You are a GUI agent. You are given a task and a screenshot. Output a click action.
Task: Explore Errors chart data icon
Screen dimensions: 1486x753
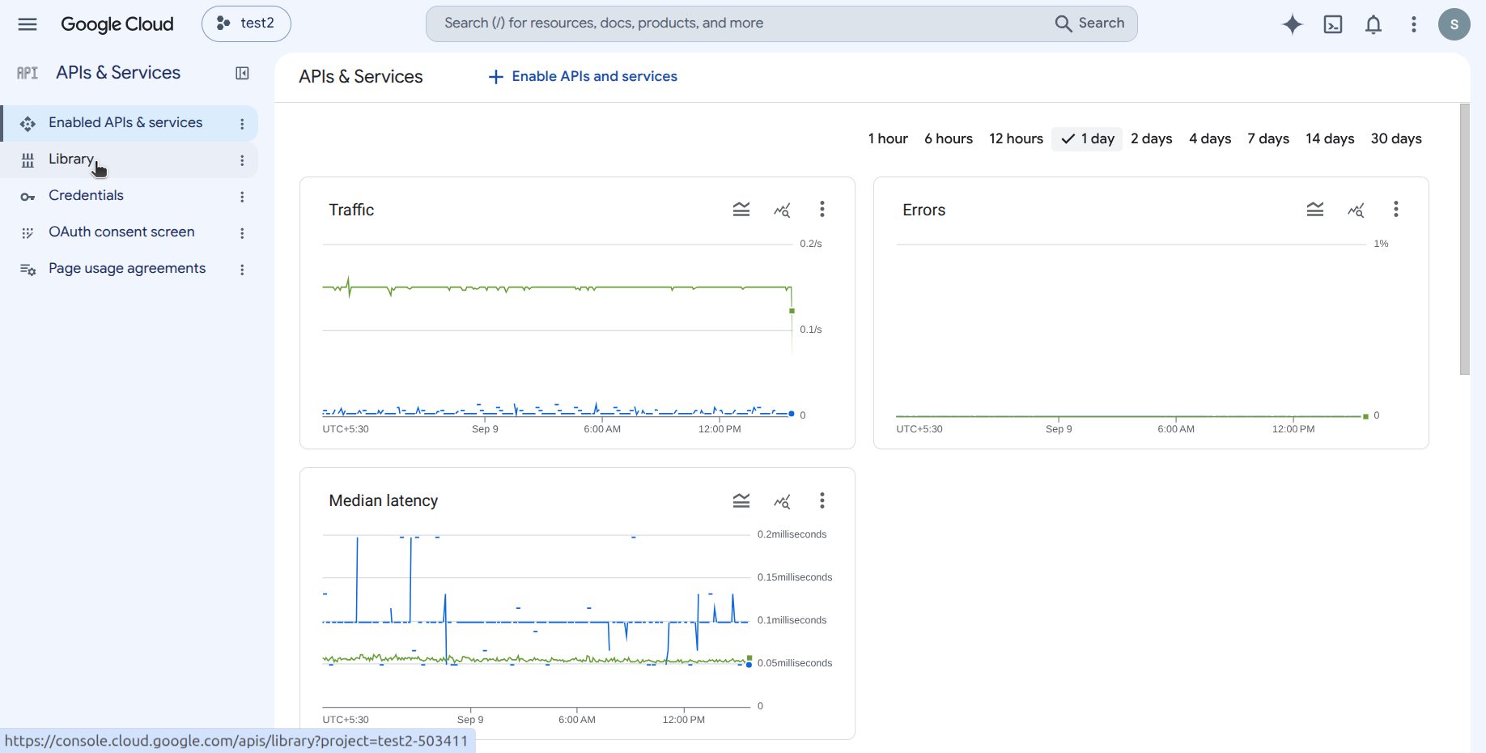coord(1356,210)
